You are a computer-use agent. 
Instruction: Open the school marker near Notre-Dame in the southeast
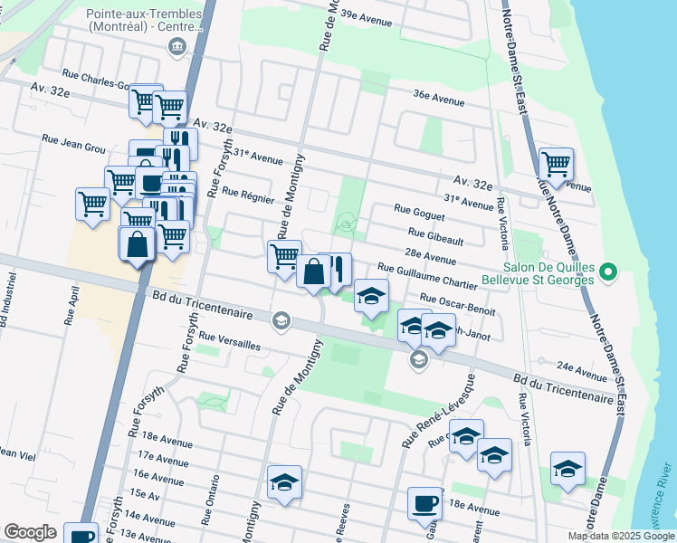click(567, 471)
